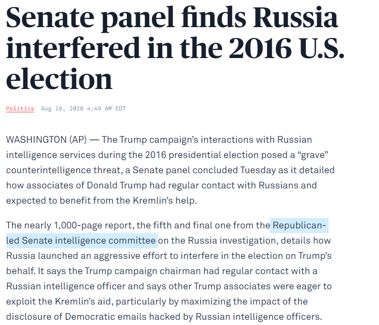Click the article headline about Senate panel
379x325 pixels.
172,48
